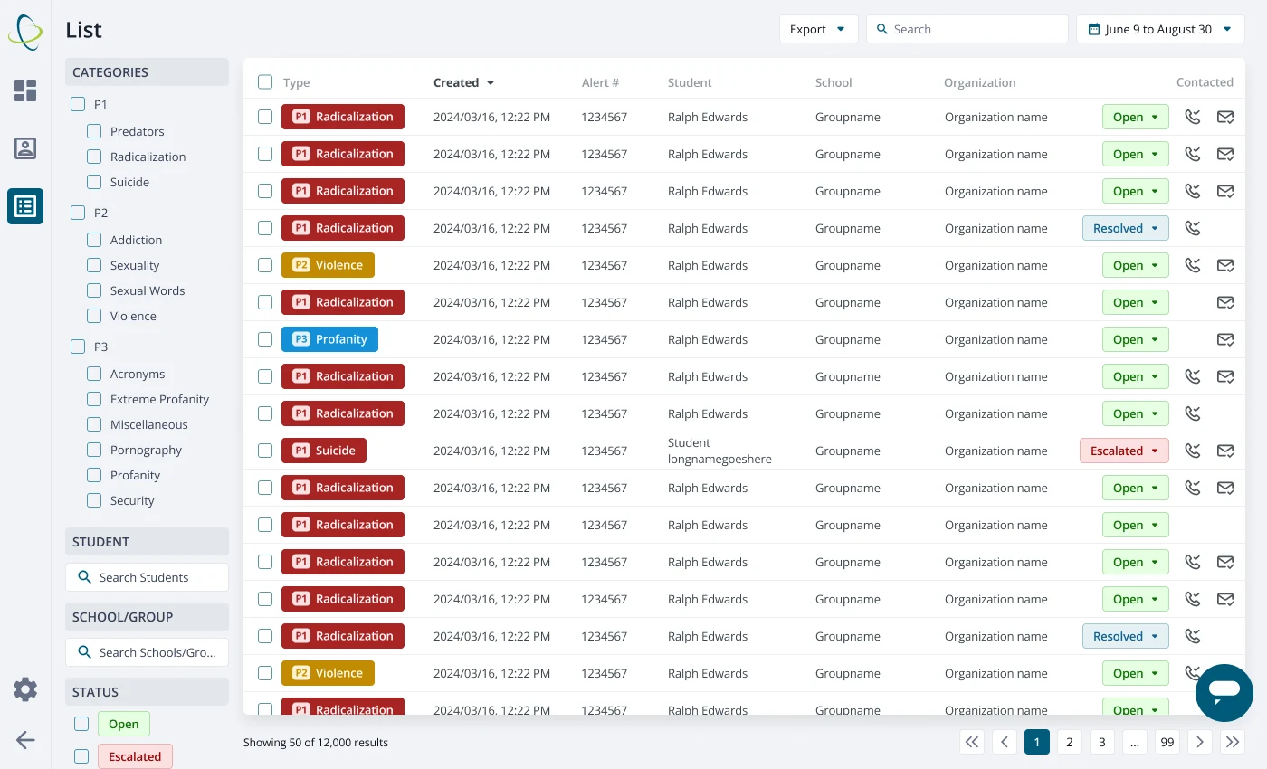Click the School column header

(x=834, y=82)
